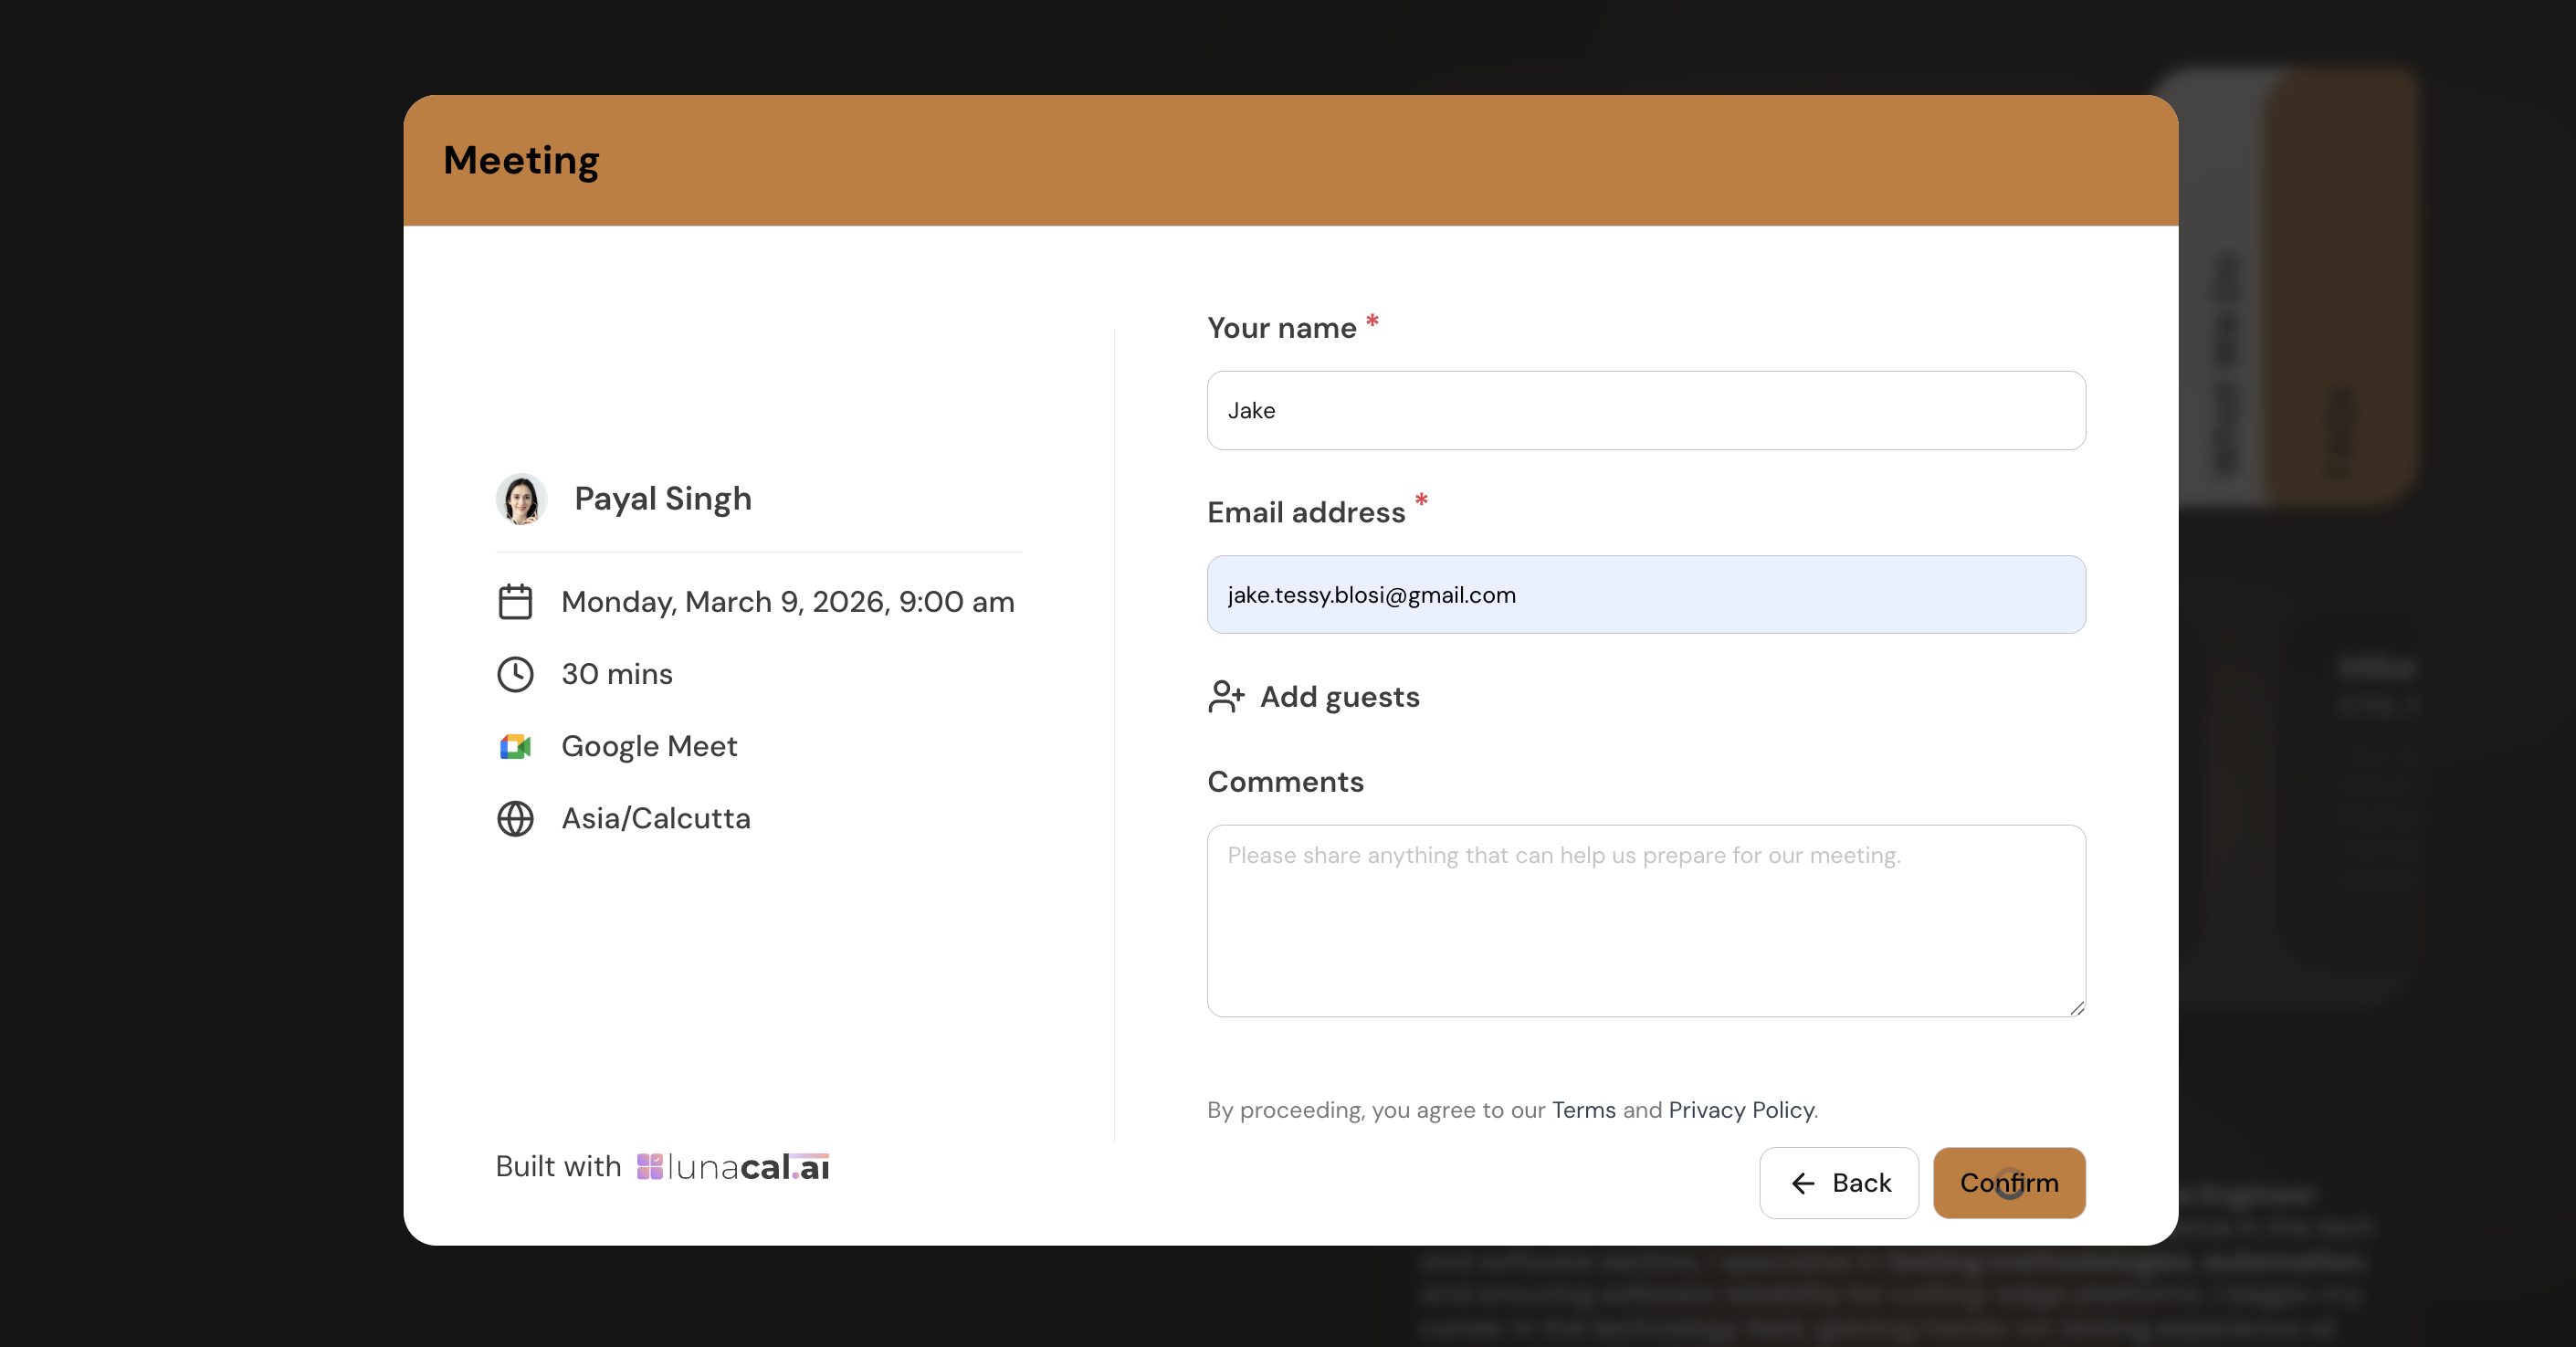Open the Privacy Policy link
2576x1347 pixels.
[x=1741, y=1110]
